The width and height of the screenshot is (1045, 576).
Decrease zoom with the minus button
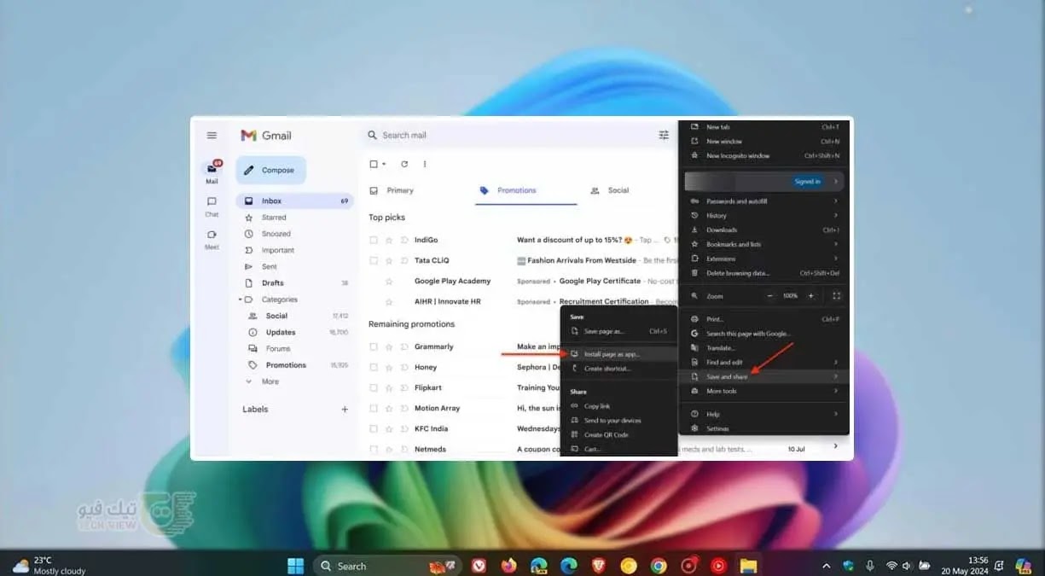pyautogui.click(x=769, y=295)
